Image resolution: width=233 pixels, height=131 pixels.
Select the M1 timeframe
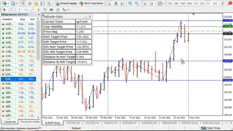tap(170, 3)
